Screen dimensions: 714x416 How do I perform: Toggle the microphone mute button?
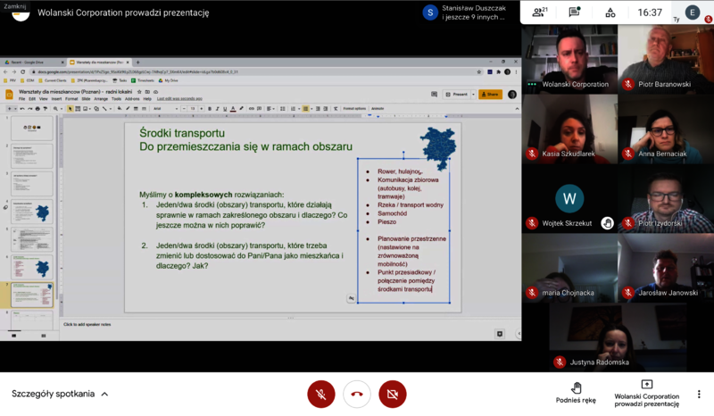[321, 394]
